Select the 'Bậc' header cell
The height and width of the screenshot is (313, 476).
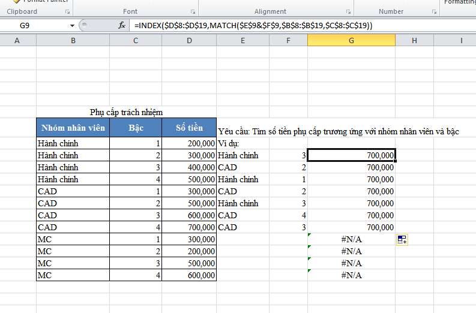point(136,128)
